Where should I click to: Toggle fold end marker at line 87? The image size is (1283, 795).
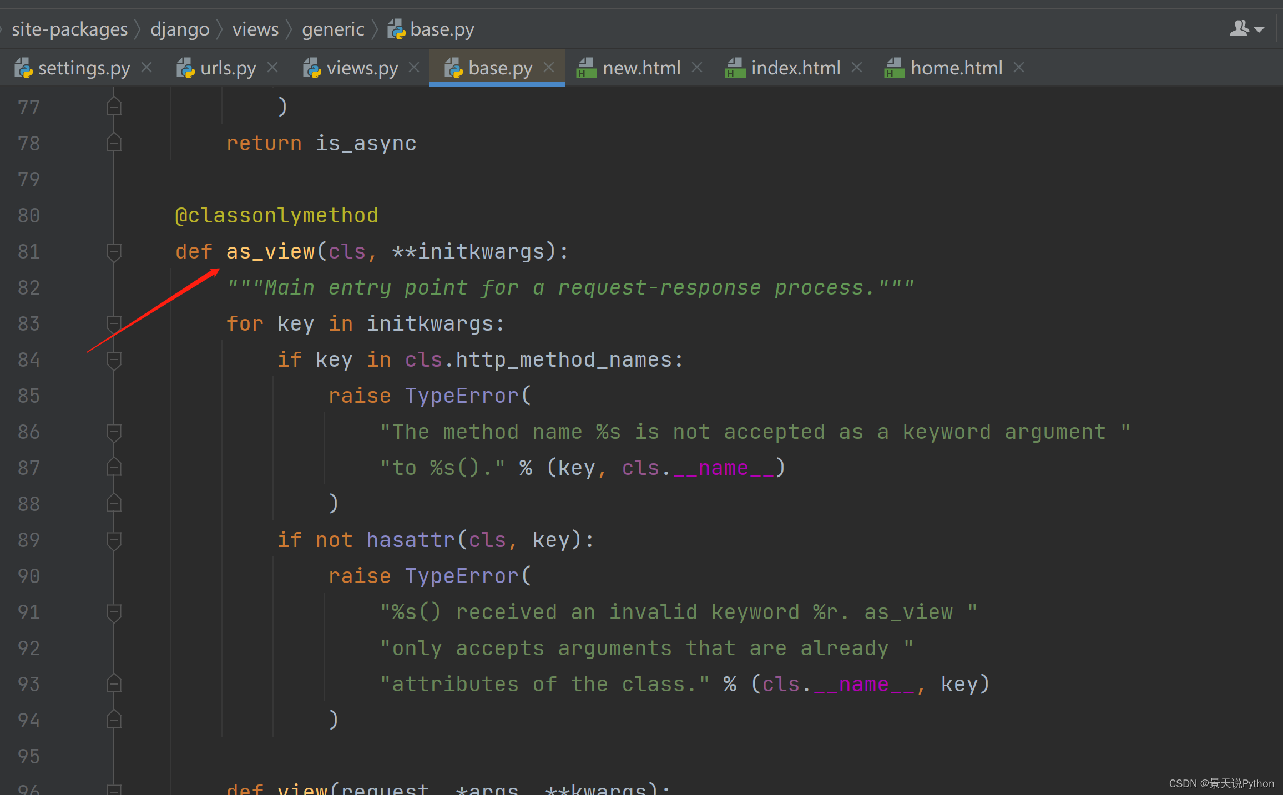coord(114,468)
